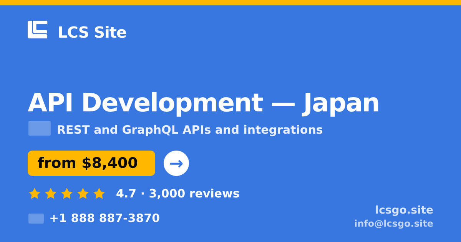Image resolution: width=461 pixels, height=242 pixels.
Task: Click the API Development — Japan headline
Action: [203, 103]
